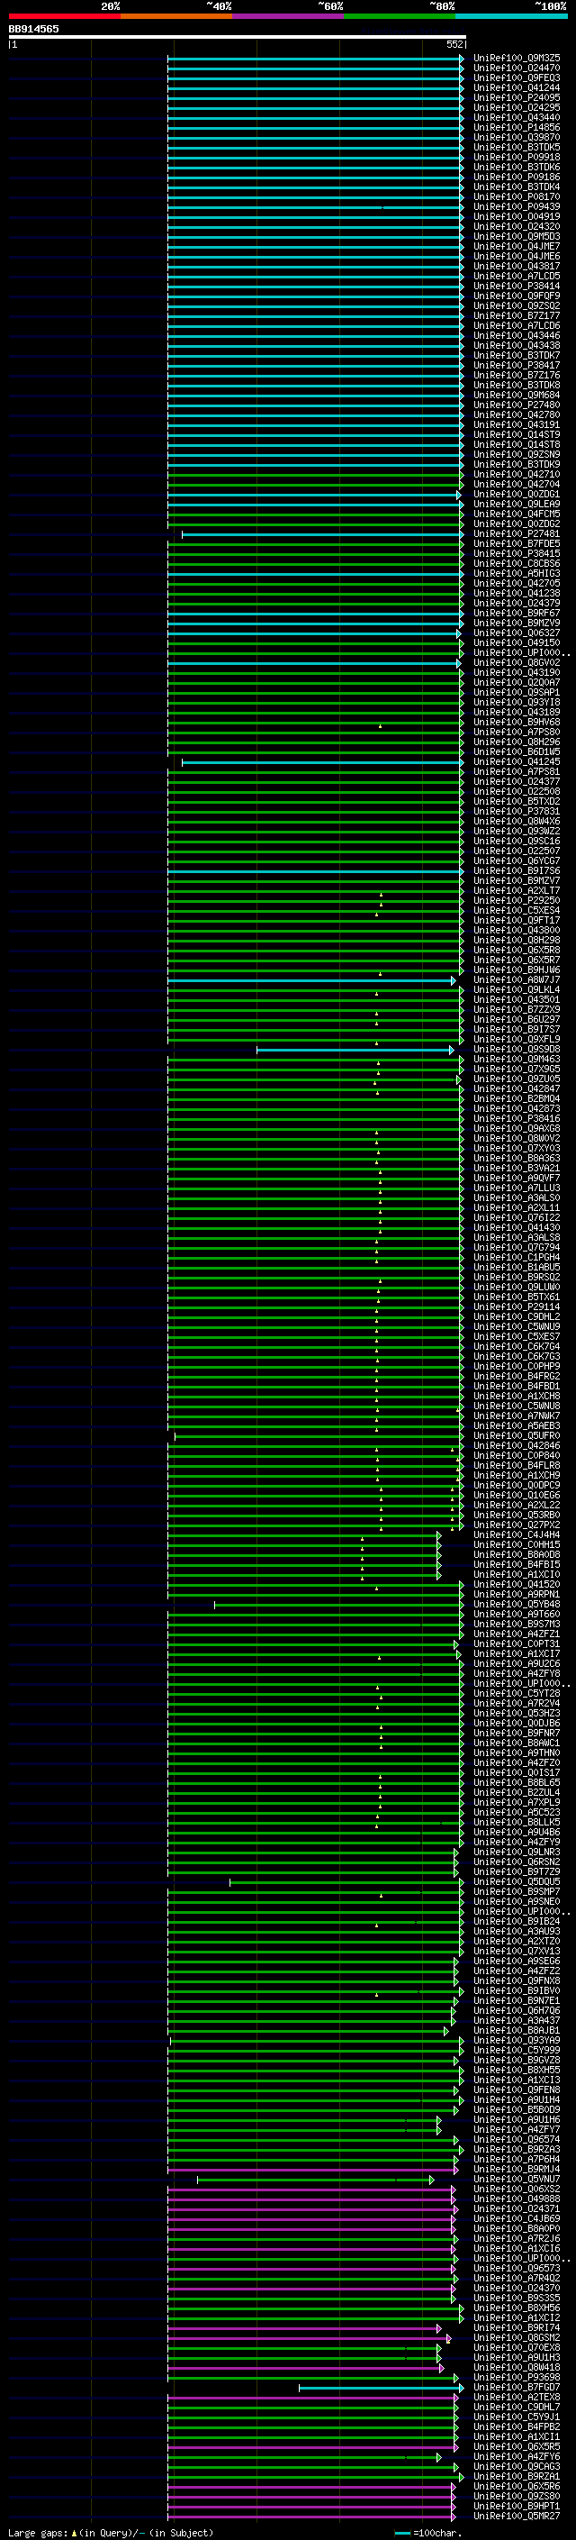Select label UniRef100_C0PT31
Viewport: 576px width, 2540px height.
517,1643
